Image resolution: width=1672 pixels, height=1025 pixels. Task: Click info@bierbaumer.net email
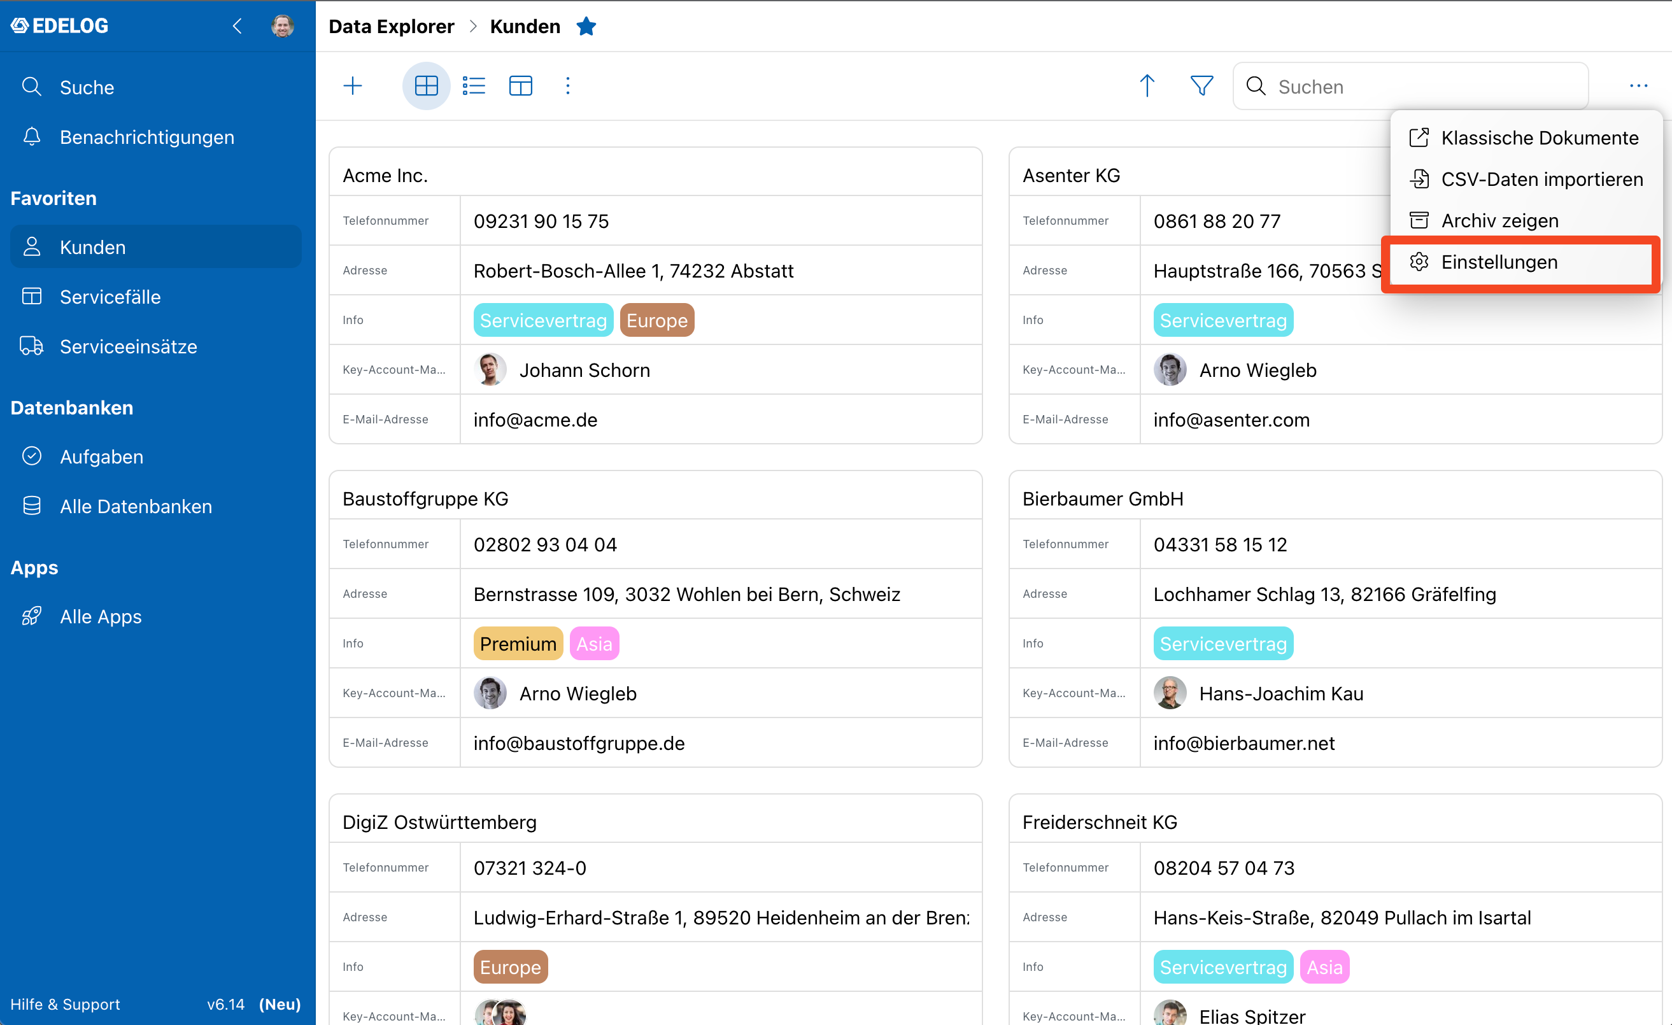click(x=1244, y=744)
